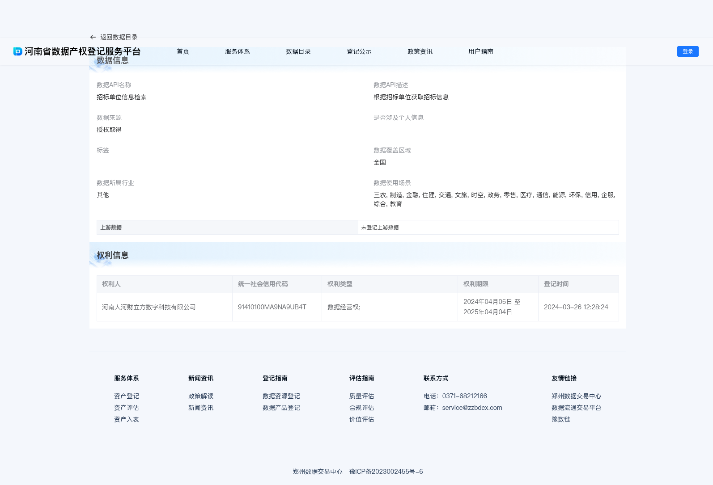
Task: Open the 河南省数据产权登记服务平台 title
Action: [x=83, y=51]
